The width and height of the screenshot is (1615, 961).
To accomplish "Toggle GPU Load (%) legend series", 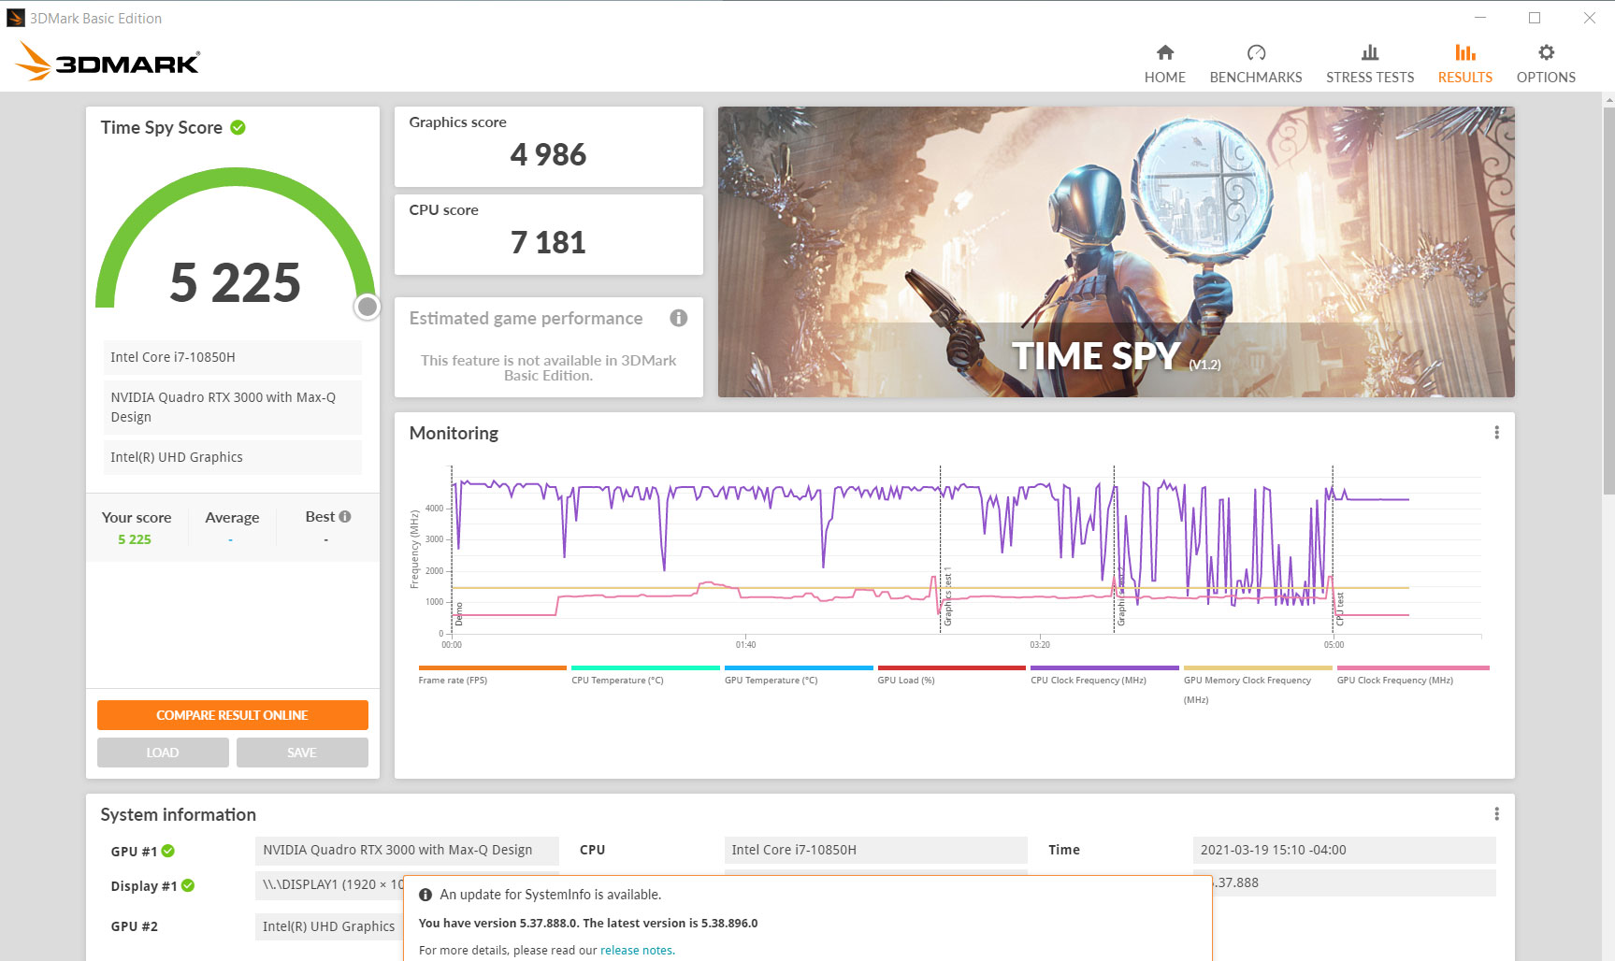I will coord(951,675).
